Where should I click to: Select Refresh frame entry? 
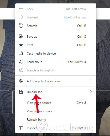pos(56,120)
